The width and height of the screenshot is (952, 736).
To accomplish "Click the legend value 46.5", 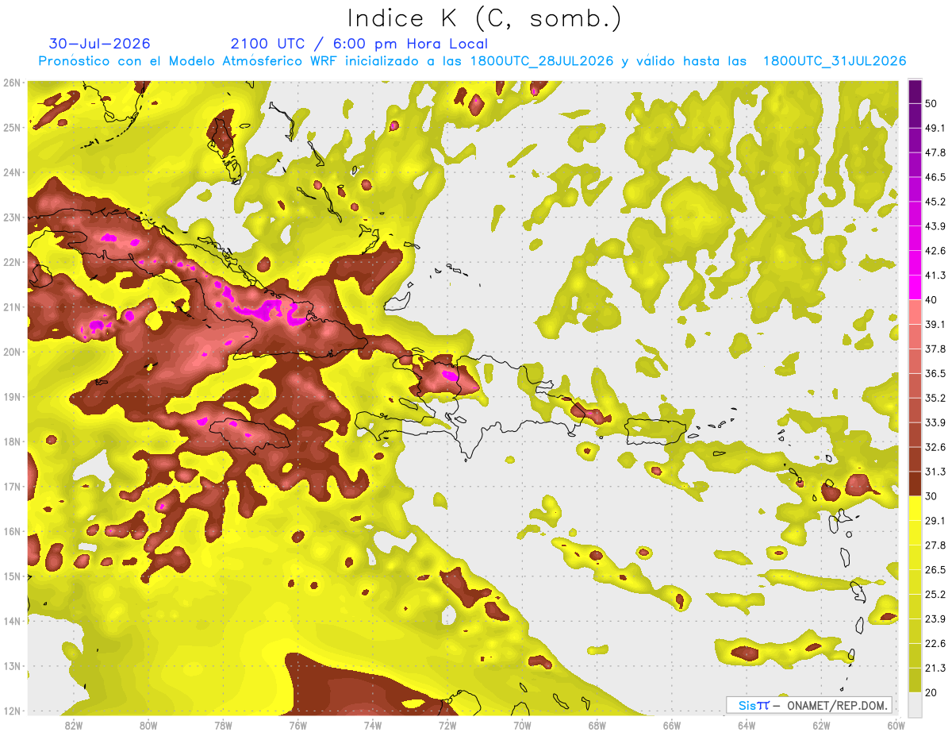I will [x=936, y=177].
